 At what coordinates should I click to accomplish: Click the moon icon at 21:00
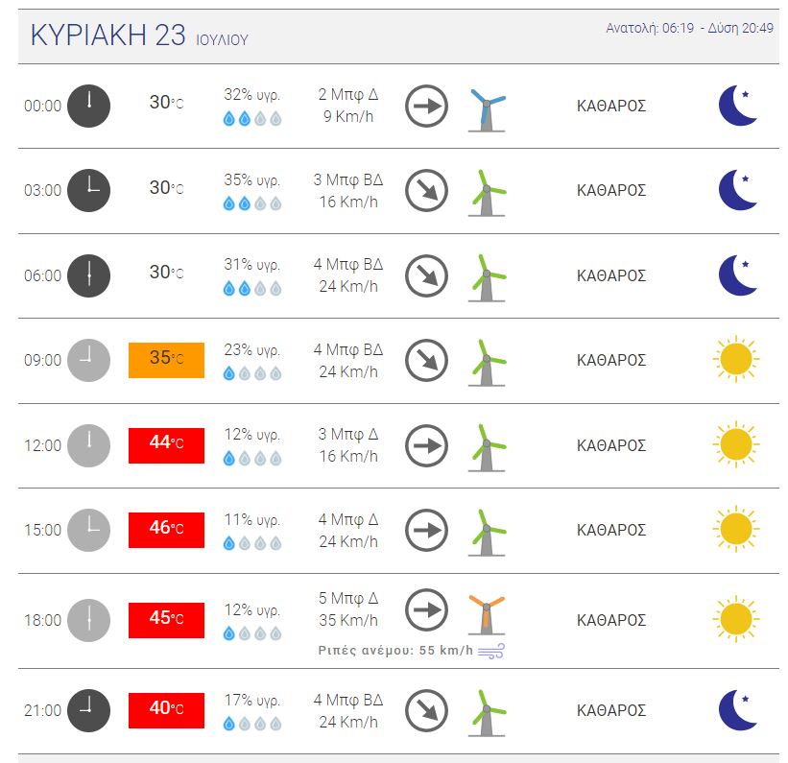(x=738, y=709)
